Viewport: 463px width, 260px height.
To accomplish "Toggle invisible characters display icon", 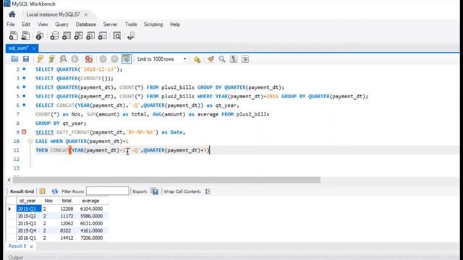I will 234,59.
